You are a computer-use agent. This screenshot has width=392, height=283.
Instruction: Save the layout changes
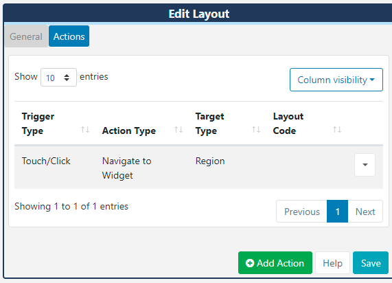click(x=371, y=263)
